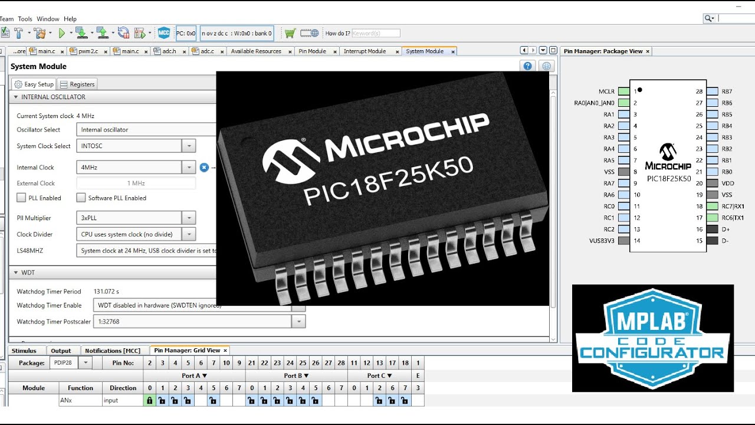Toggle ANx lock for Port B pin 0
Screen dimensions: 755x425
coord(252,400)
